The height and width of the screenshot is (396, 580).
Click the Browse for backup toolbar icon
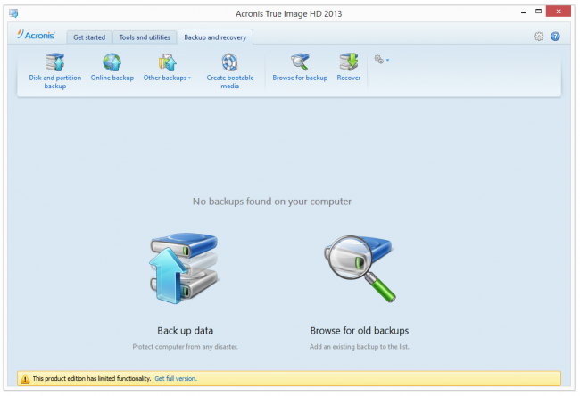[300, 62]
